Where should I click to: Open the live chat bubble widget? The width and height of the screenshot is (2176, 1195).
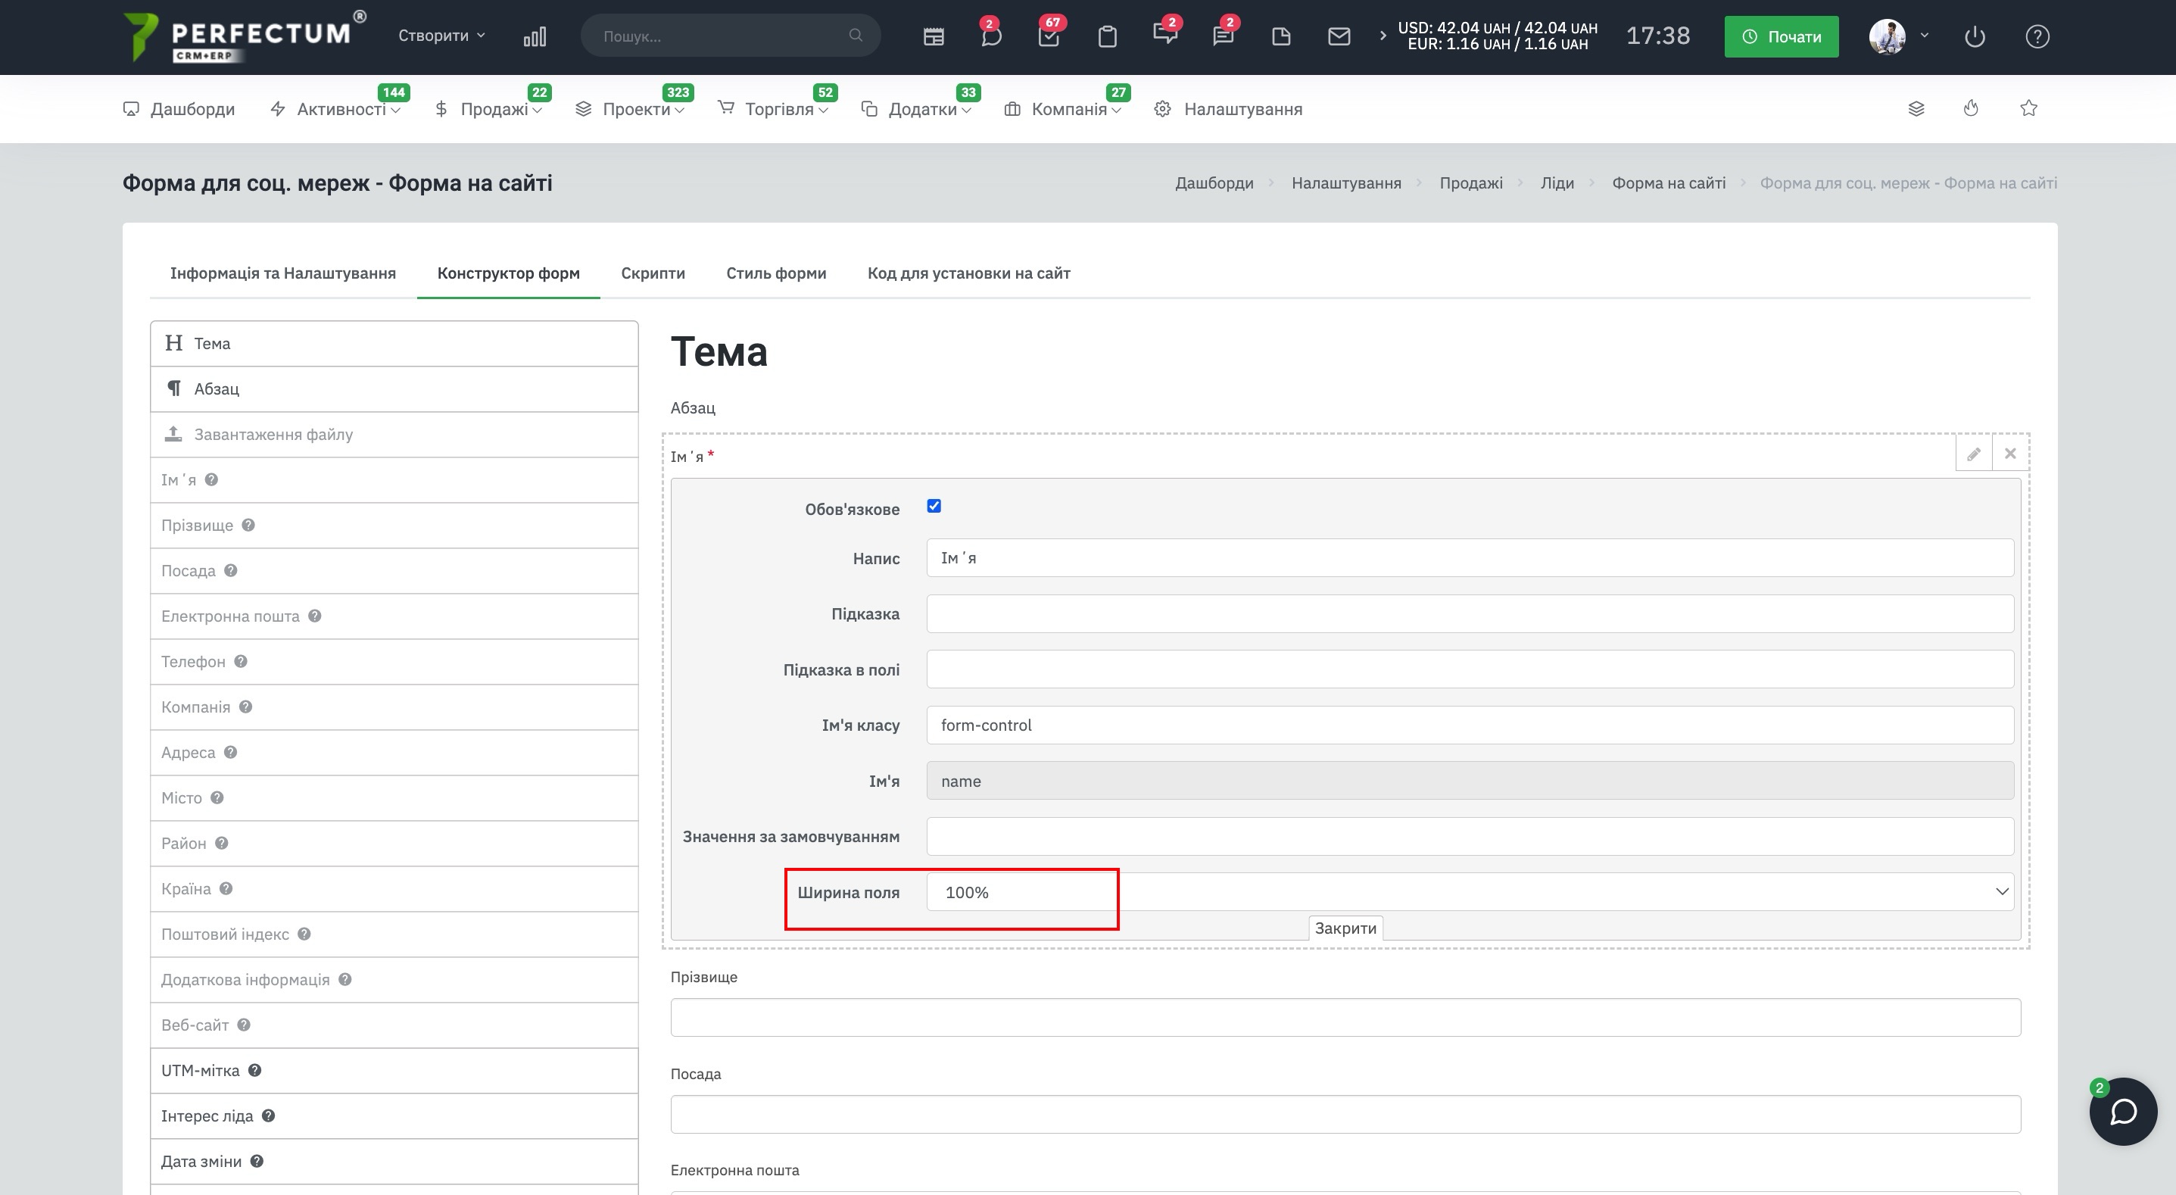pyautogui.click(x=2123, y=1112)
